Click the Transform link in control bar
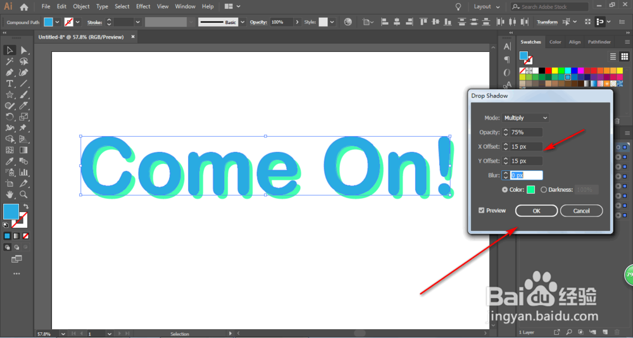Viewport: 633px width, 338px height. pyautogui.click(x=547, y=22)
